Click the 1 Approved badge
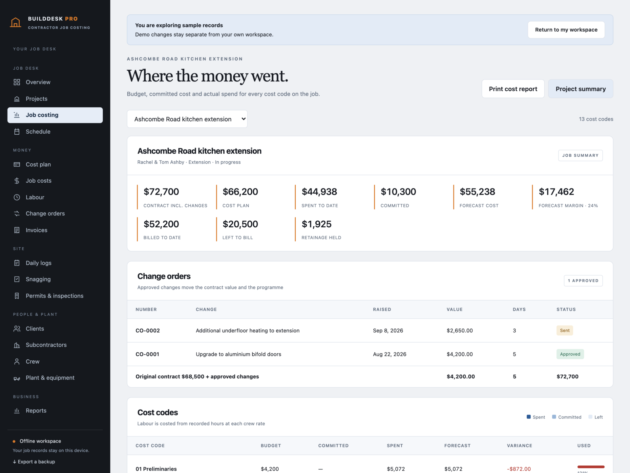The height and width of the screenshot is (473, 630). (x=583, y=281)
